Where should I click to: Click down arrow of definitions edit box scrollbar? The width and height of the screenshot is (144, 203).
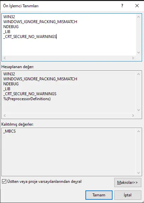[138, 53]
